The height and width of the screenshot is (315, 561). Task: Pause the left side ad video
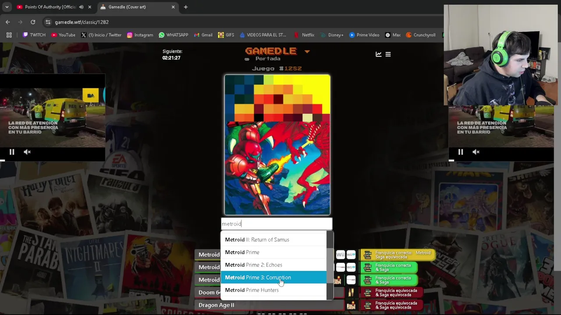click(x=12, y=152)
